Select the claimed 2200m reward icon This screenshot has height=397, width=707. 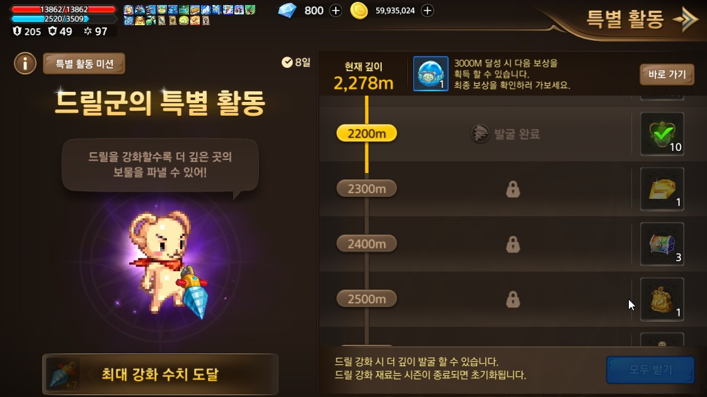point(662,133)
